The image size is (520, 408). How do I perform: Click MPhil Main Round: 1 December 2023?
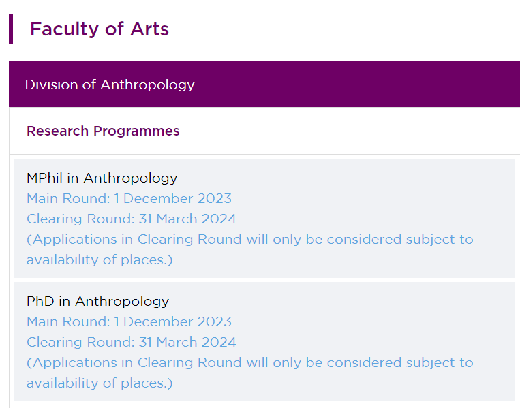click(x=129, y=198)
